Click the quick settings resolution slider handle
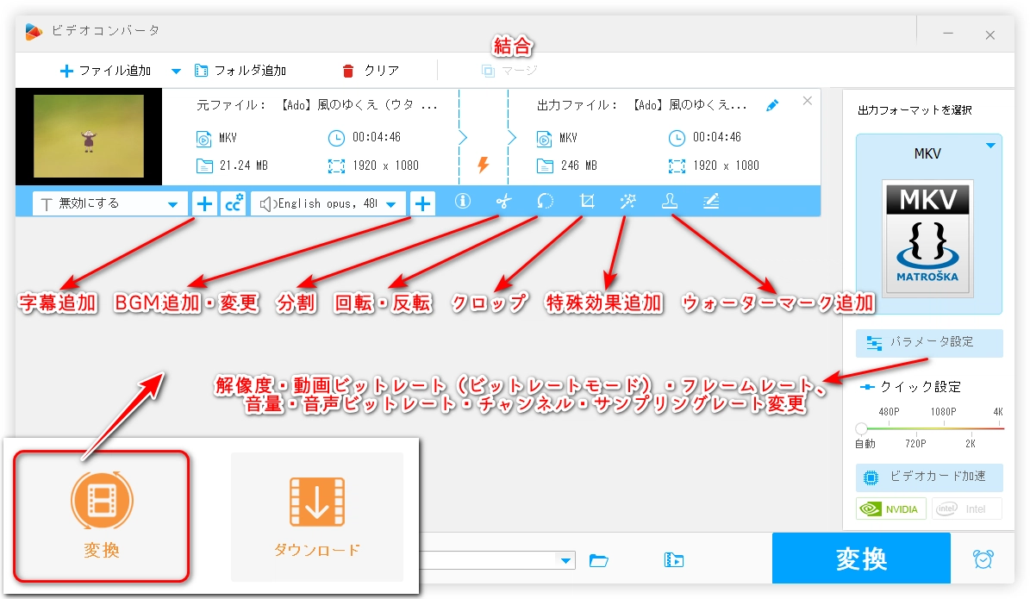1030x599 pixels. coord(861,428)
